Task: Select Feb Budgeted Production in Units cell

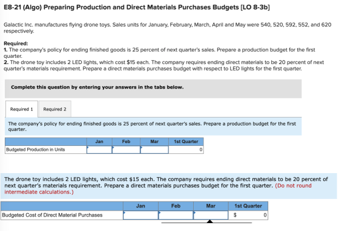Action: [126, 150]
